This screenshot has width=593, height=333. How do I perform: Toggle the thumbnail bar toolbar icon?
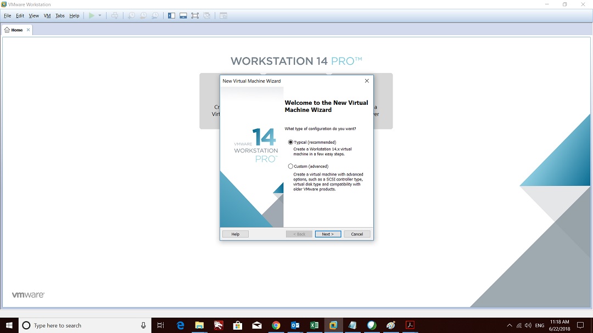click(x=183, y=15)
